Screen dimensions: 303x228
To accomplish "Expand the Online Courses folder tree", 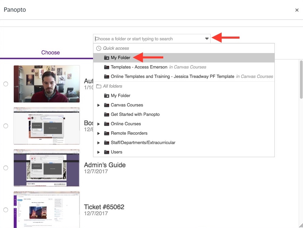I will [98, 124].
